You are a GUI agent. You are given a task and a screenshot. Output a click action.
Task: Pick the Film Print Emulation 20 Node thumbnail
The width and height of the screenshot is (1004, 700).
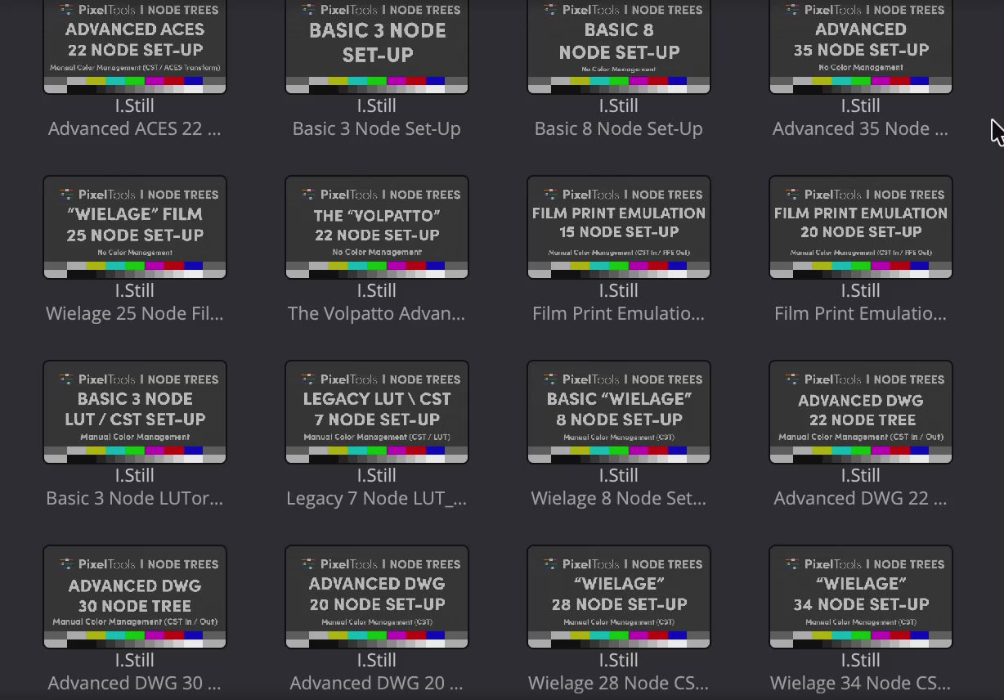click(x=861, y=227)
